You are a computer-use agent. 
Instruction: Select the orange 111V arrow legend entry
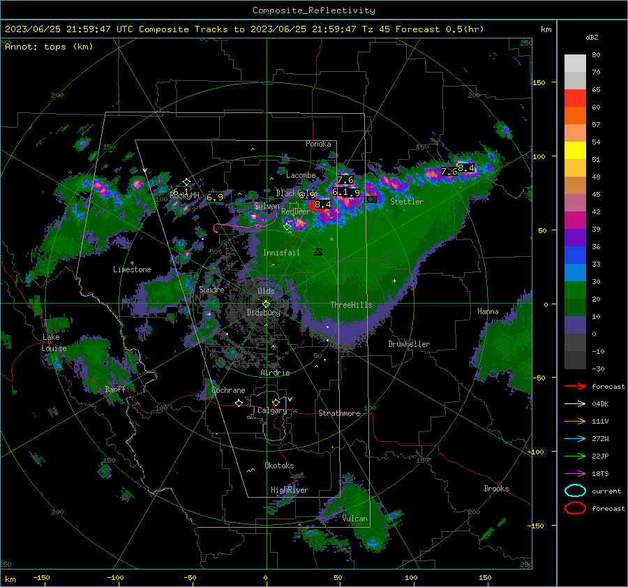point(575,421)
